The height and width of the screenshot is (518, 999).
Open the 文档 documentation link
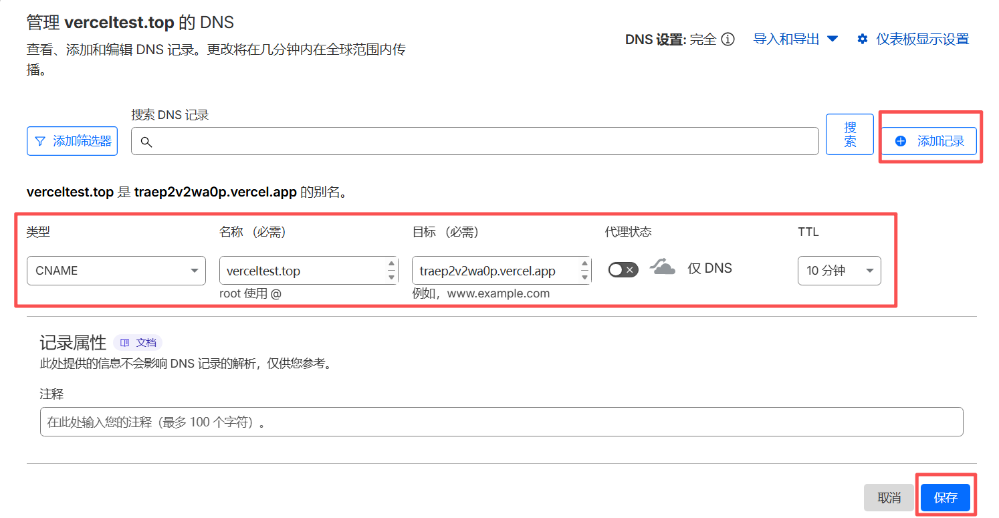[x=138, y=343]
